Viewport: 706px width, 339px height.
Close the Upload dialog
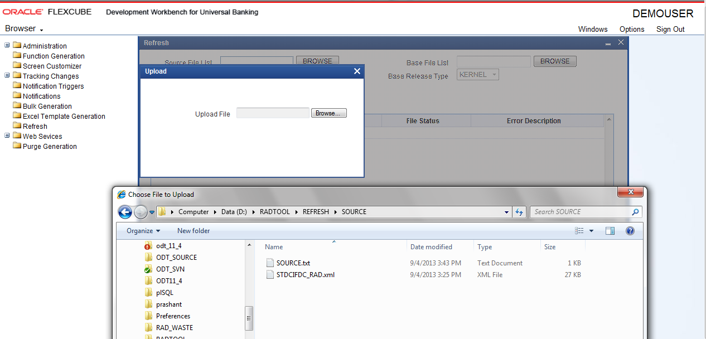[x=357, y=71]
